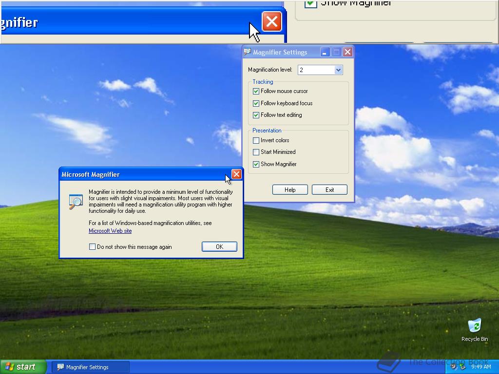Viewport: 499px width, 374px height.
Task: Click the first system tray icon
Action: [454, 367]
